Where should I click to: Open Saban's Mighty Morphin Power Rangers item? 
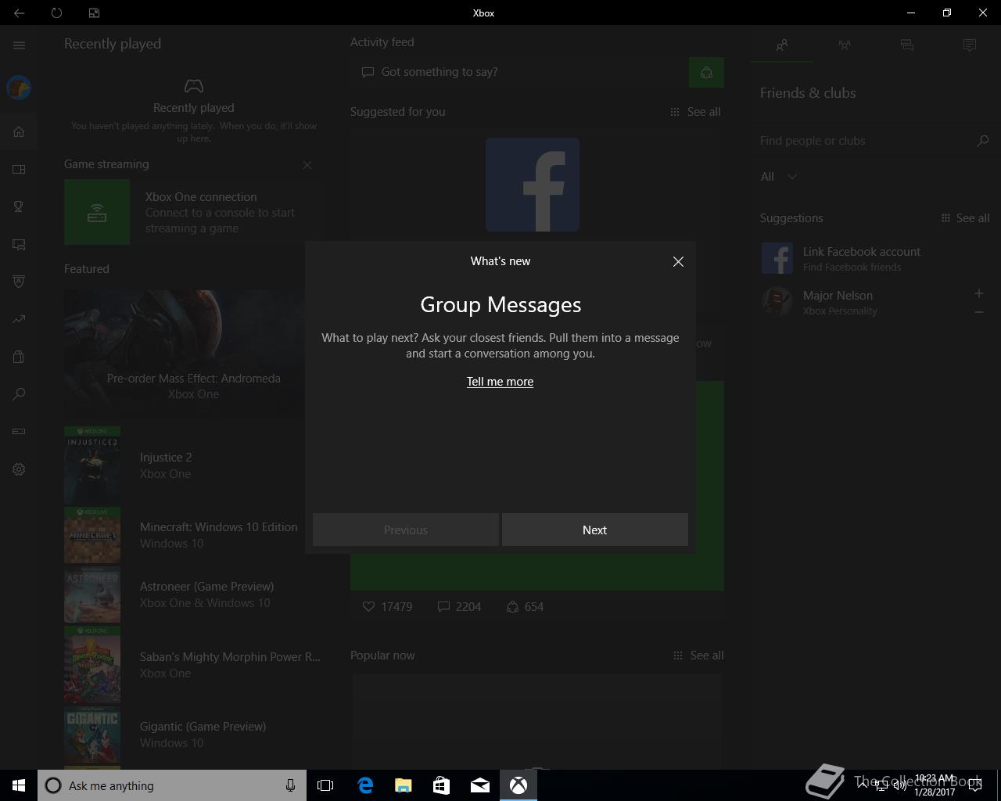[192, 665]
